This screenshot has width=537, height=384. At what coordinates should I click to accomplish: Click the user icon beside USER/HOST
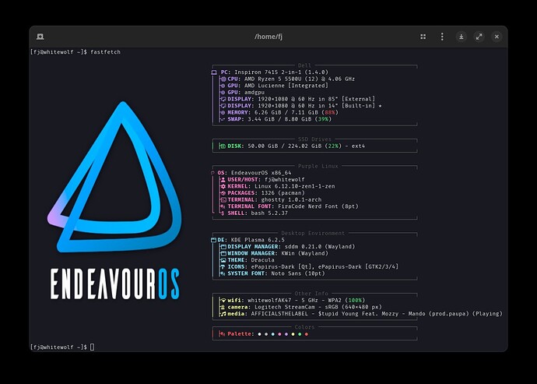point(223,179)
